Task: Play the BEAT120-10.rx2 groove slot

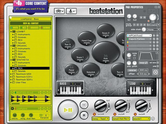Action: point(12,92)
